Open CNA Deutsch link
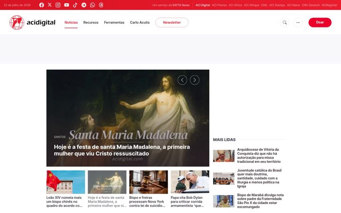Screen dimensions: 341x213 pyautogui.click(x=311, y=5)
